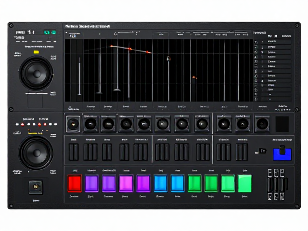Trigger the second blue pad

(178, 183)
